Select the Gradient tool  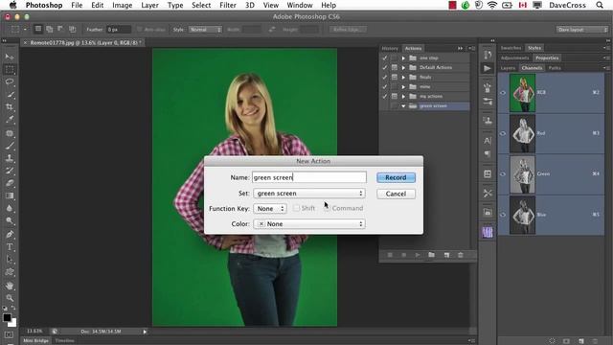pyautogui.click(x=10, y=195)
